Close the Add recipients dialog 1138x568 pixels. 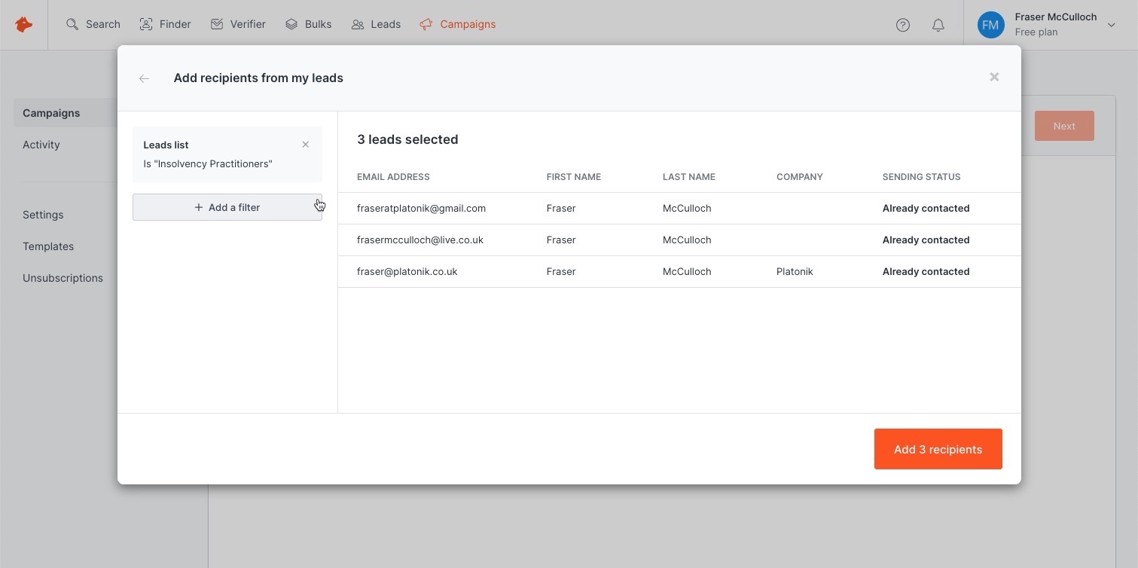(994, 77)
